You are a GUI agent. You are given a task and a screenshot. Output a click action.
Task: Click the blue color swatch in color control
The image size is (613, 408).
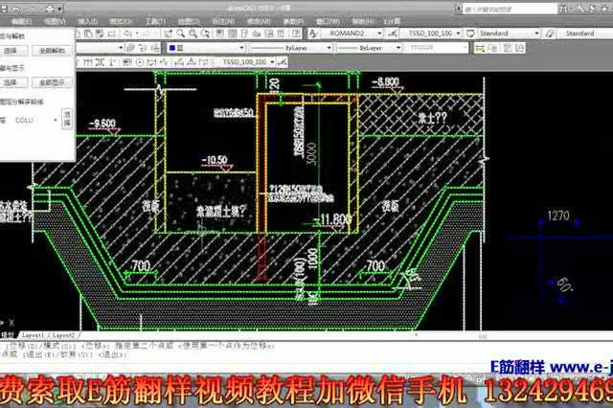click(172, 48)
